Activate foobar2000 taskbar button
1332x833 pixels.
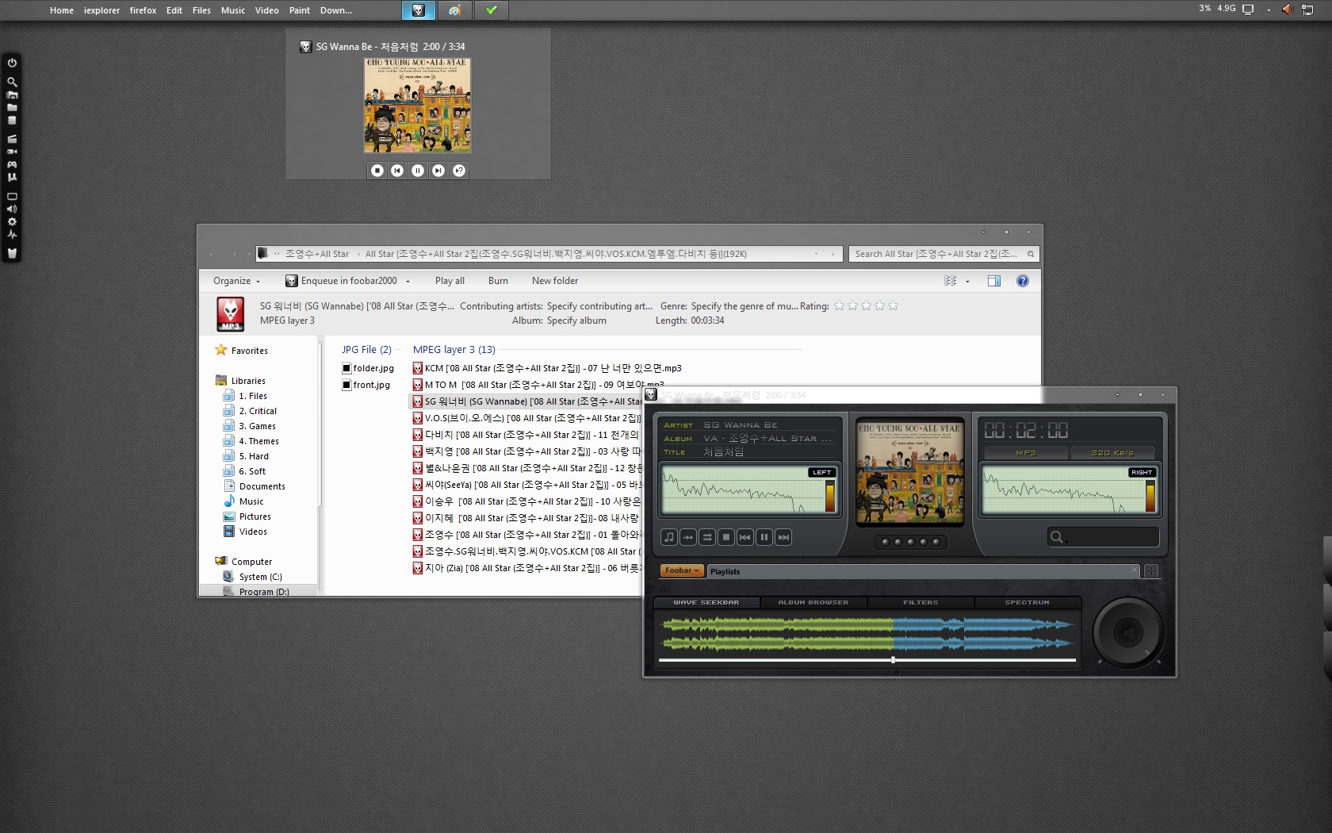[419, 10]
